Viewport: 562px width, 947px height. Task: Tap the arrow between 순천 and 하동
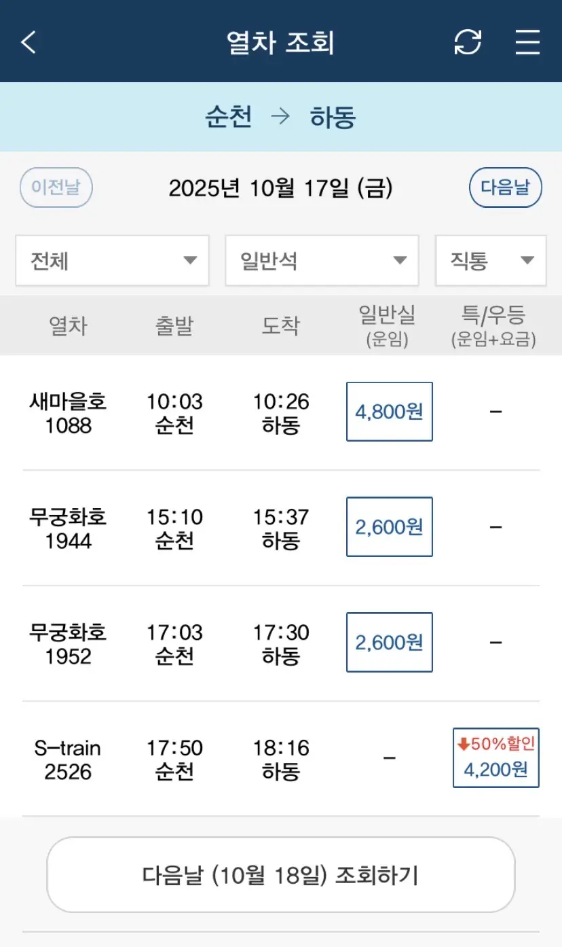(x=280, y=117)
